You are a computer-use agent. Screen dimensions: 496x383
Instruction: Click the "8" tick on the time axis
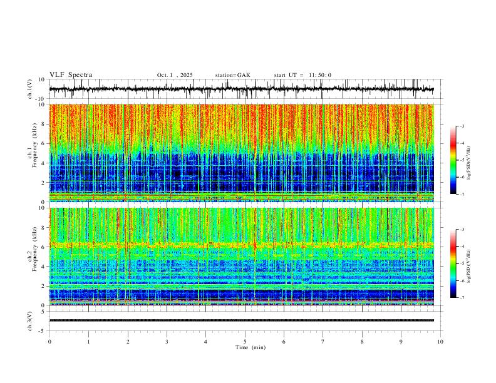pyautogui.click(x=362, y=342)
